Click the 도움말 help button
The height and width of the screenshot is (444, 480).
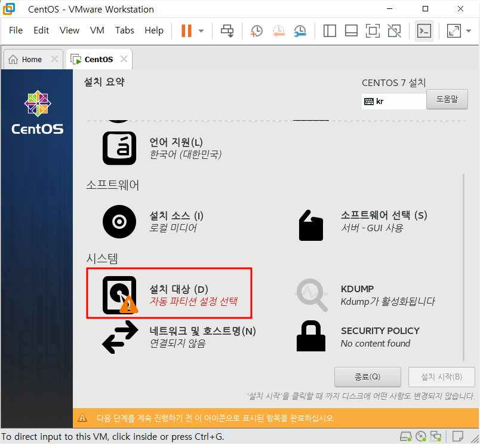(447, 99)
